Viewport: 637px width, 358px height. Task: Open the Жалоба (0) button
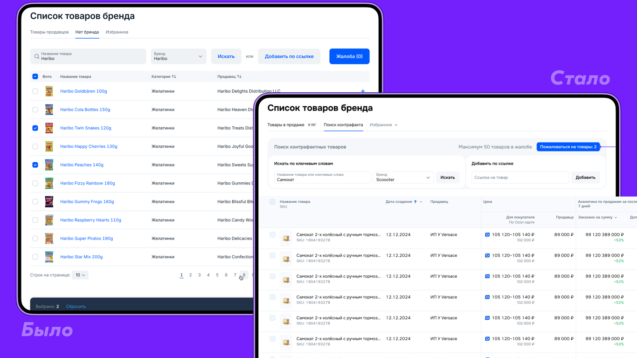pos(349,56)
